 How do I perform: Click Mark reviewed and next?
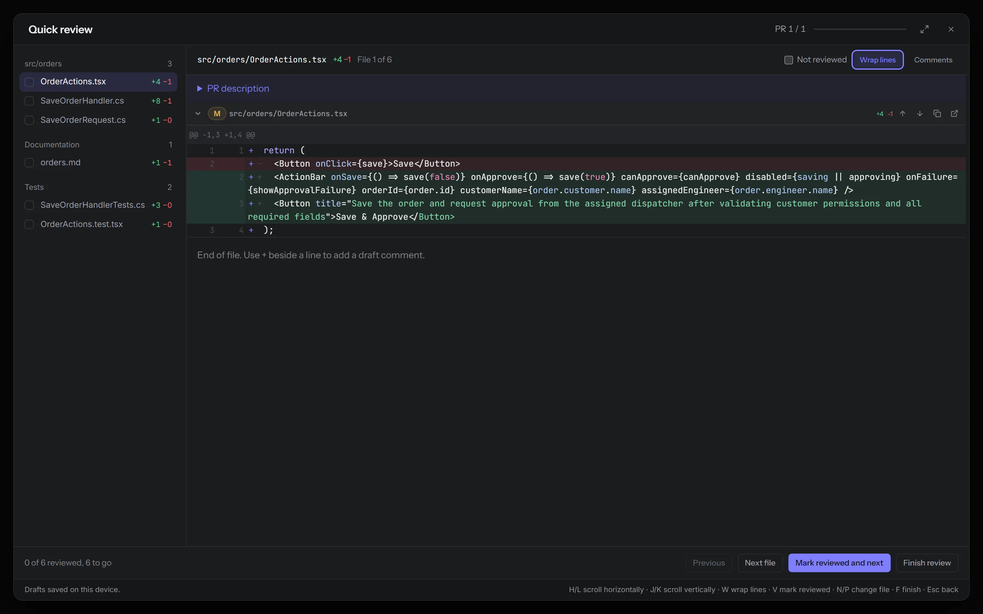839,563
